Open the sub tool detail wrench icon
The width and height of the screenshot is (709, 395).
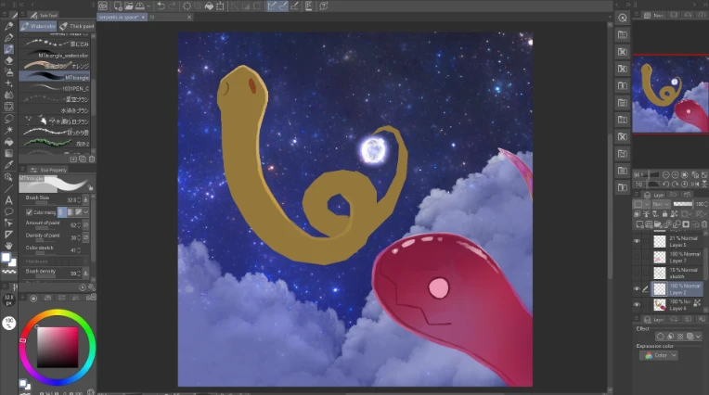point(92,287)
